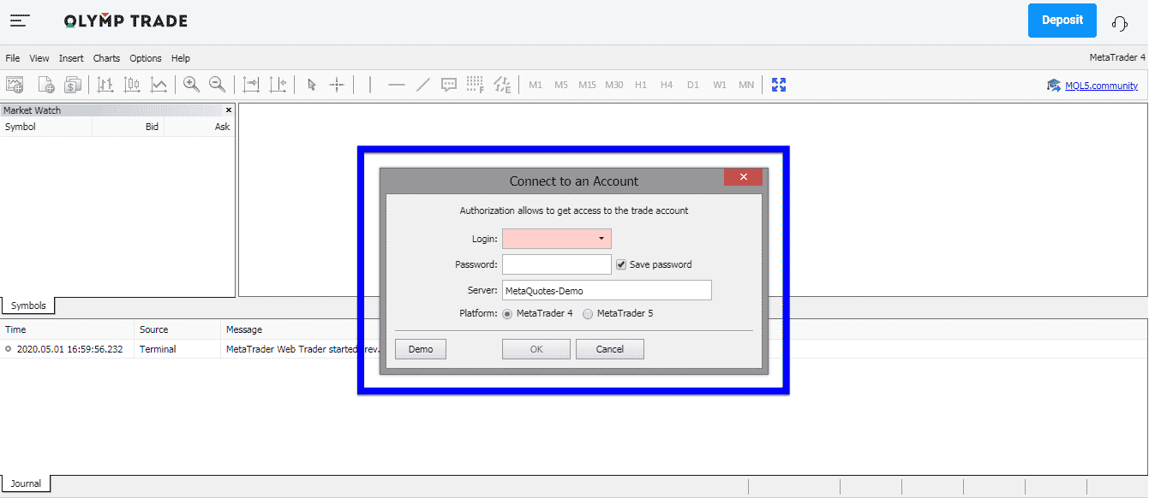Open the File menu
This screenshot has width=1149, height=498.
13,58
